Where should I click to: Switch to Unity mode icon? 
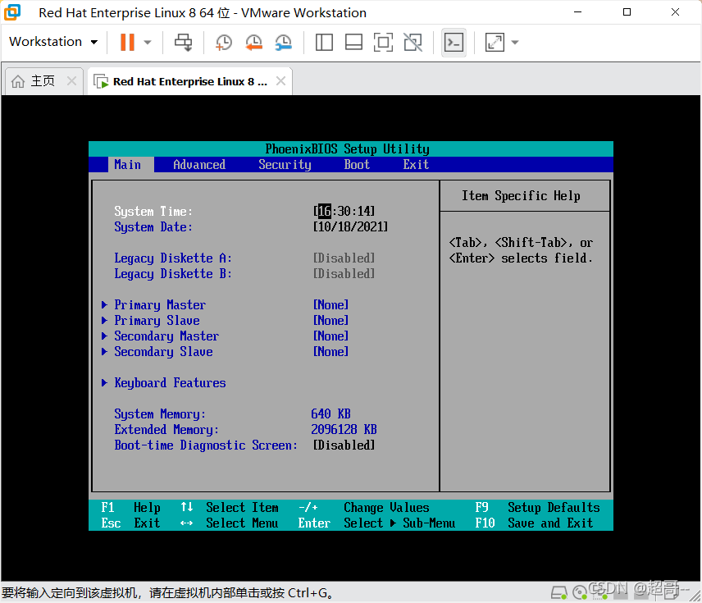pyautogui.click(x=413, y=43)
